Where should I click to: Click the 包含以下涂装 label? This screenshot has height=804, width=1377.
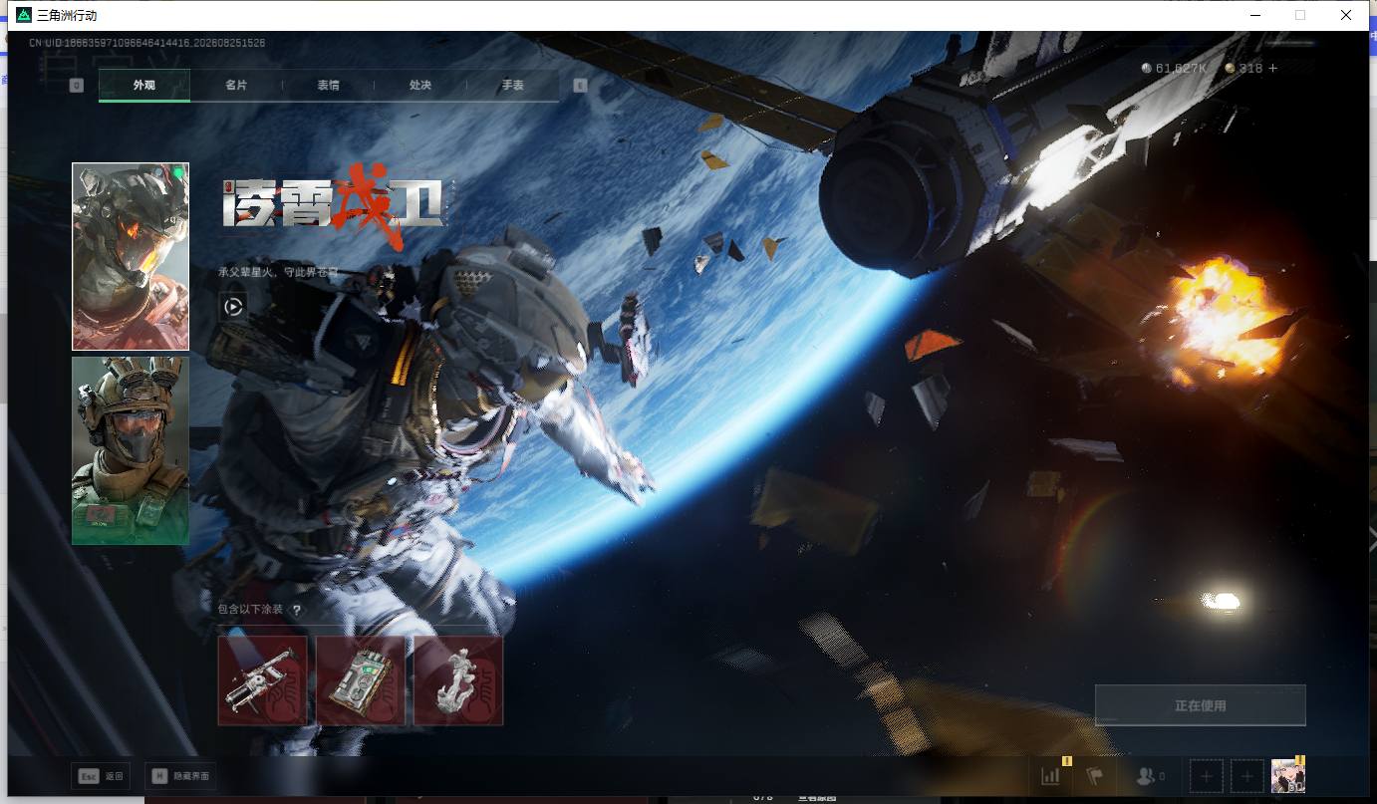[x=251, y=610]
